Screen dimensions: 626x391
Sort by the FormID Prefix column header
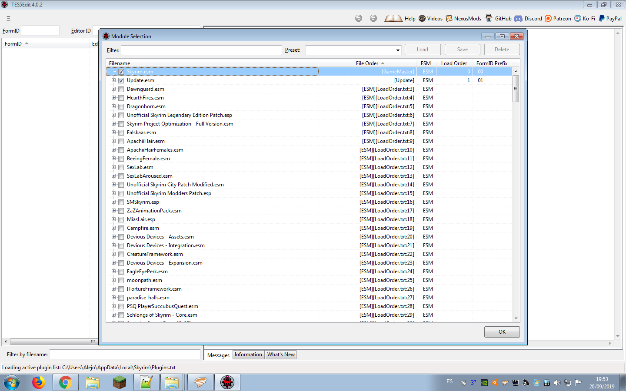click(492, 63)
